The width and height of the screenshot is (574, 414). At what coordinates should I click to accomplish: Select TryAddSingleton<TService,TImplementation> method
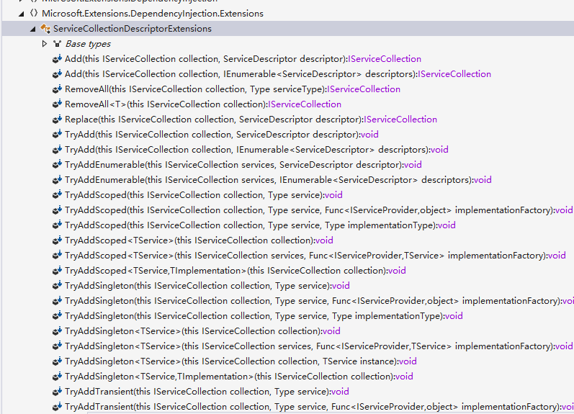click(x=238, y=377)
